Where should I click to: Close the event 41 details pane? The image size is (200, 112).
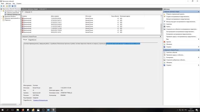[x=160, y=37]
